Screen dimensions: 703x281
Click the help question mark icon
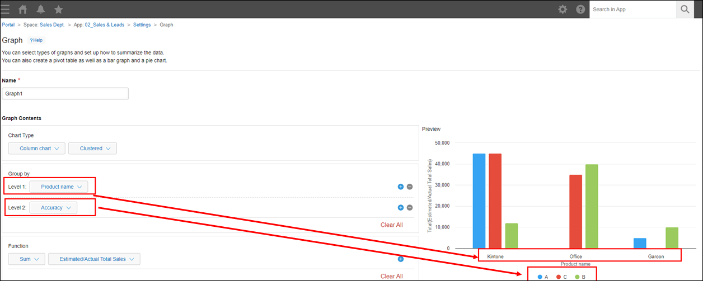(x=580, y=9)
